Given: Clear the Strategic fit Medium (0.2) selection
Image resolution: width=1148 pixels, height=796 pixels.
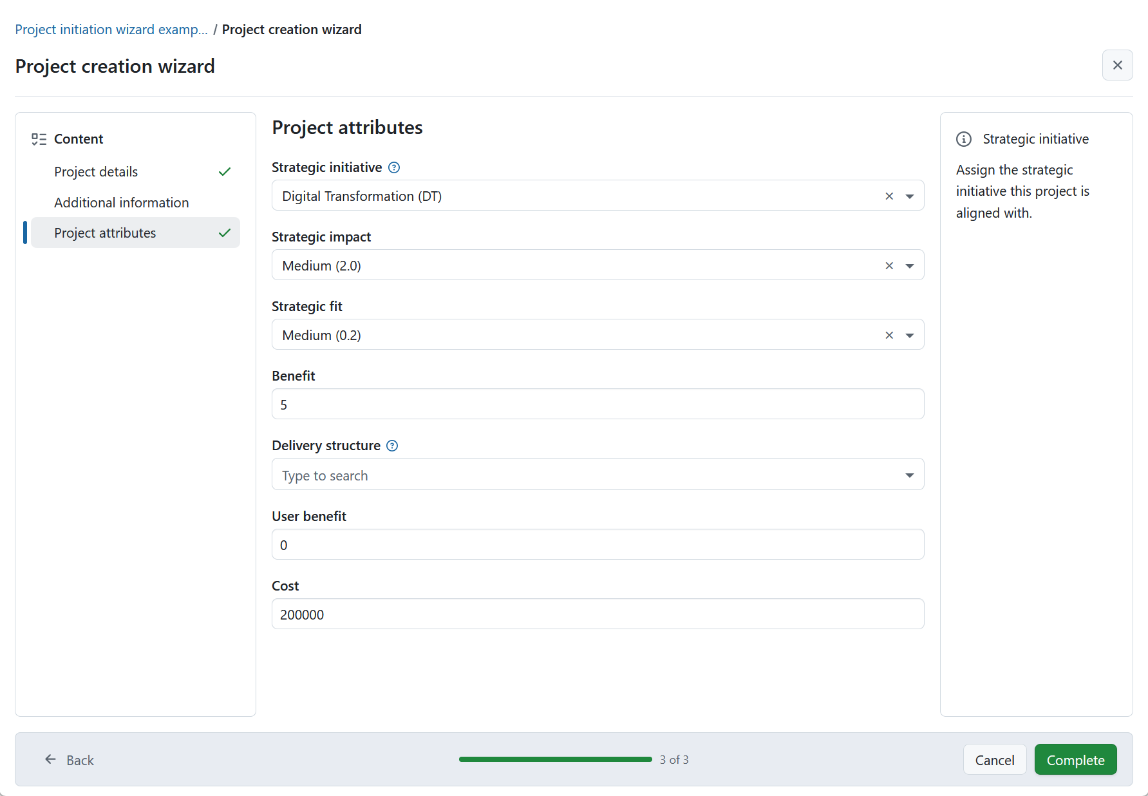Looking at the screenshot, I should click(889, 335).
